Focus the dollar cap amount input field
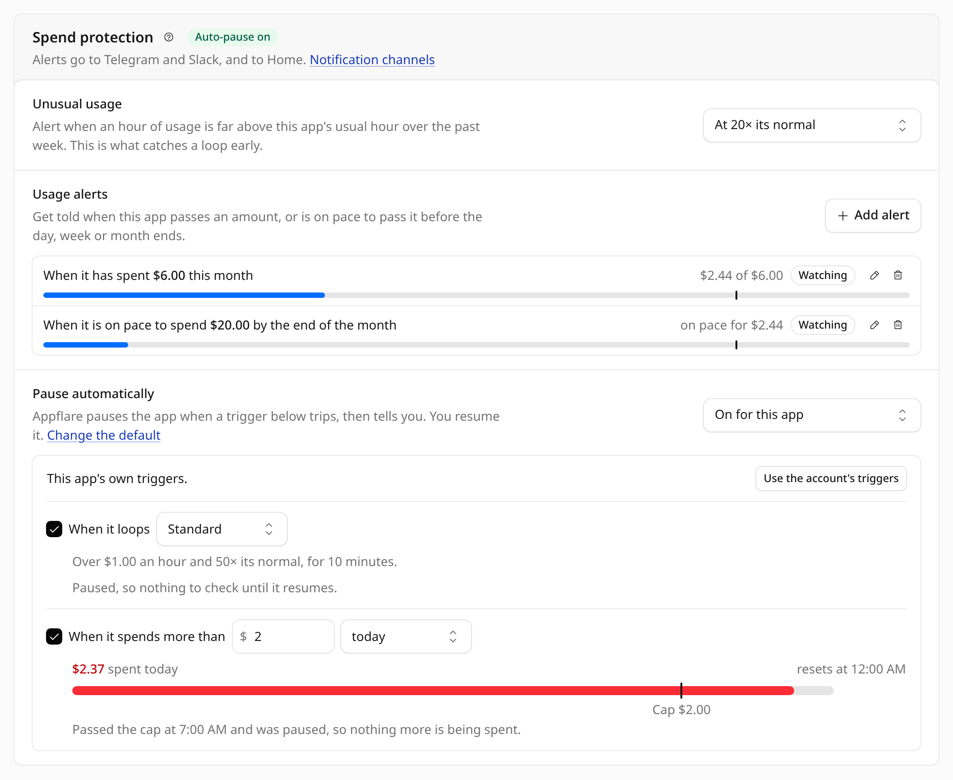Screen dimensions: 953x780 (283, 636)
